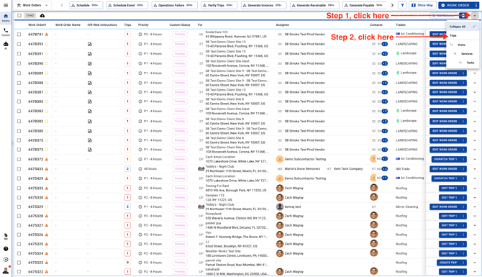Select all work orders checkbox
The width and height of the screenshot is (482, 277).
pos(19,15)
